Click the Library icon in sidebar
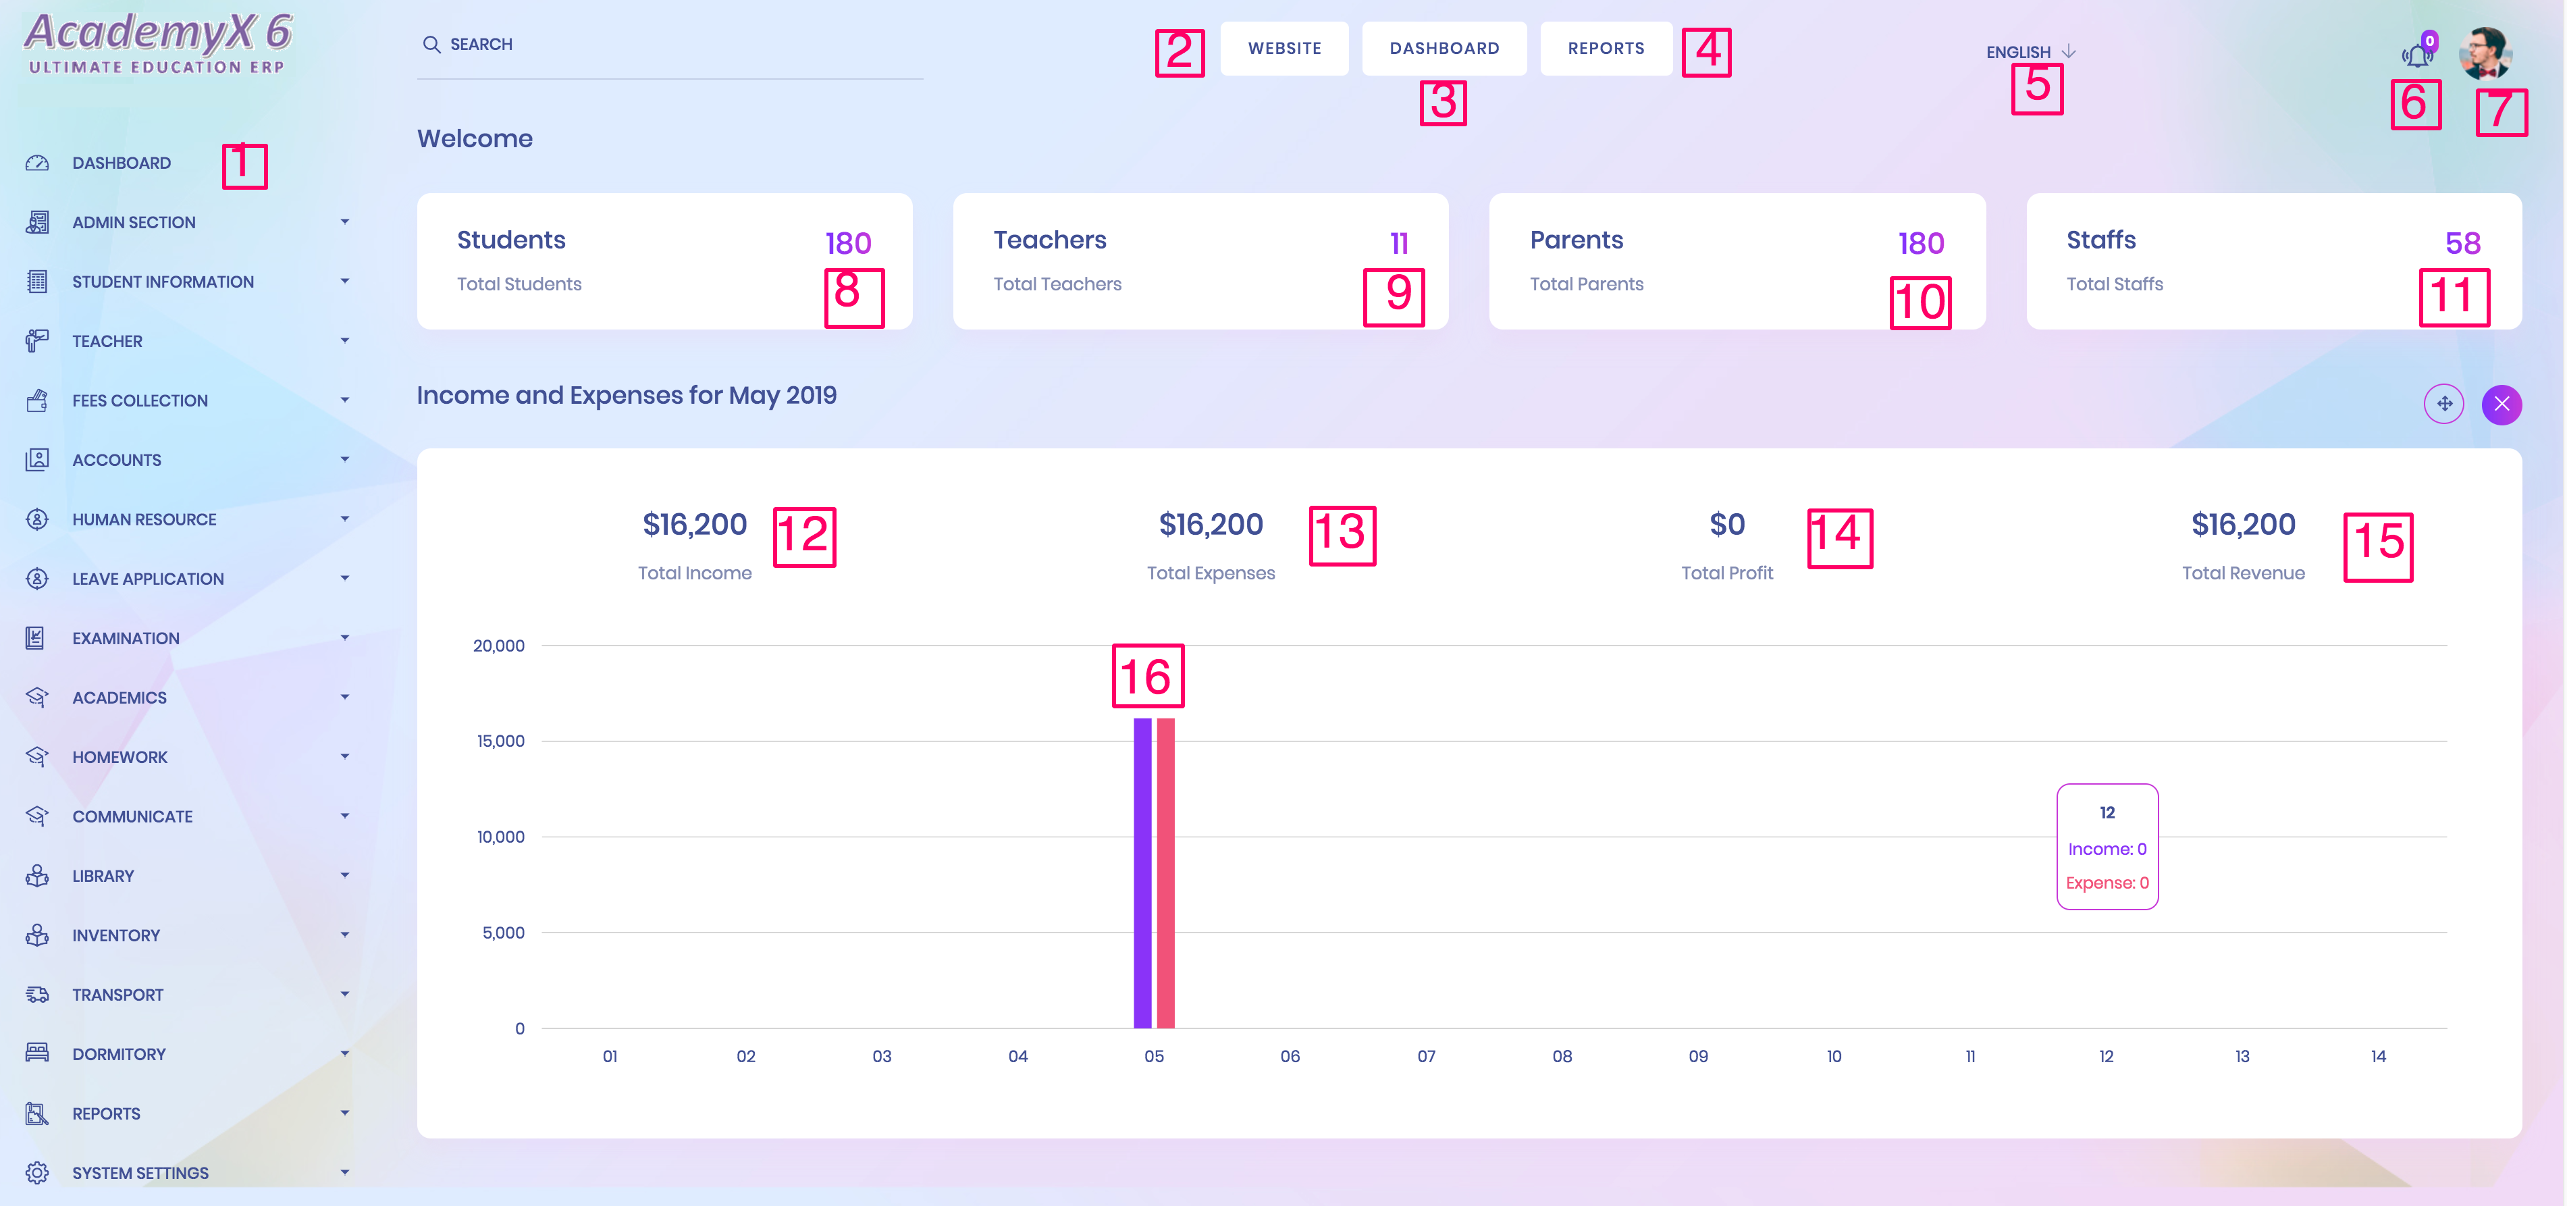The image size is (2567, 1206). coord(37,876)
